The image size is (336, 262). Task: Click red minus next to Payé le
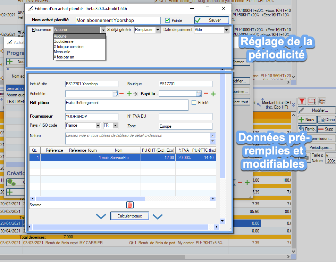(x=206, y=93)
